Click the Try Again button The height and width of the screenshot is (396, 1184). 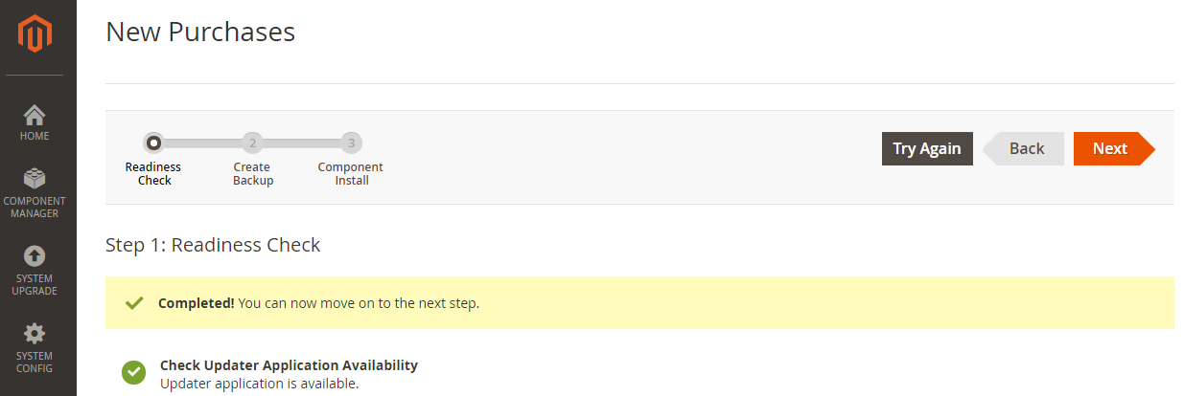pos(927,148)
